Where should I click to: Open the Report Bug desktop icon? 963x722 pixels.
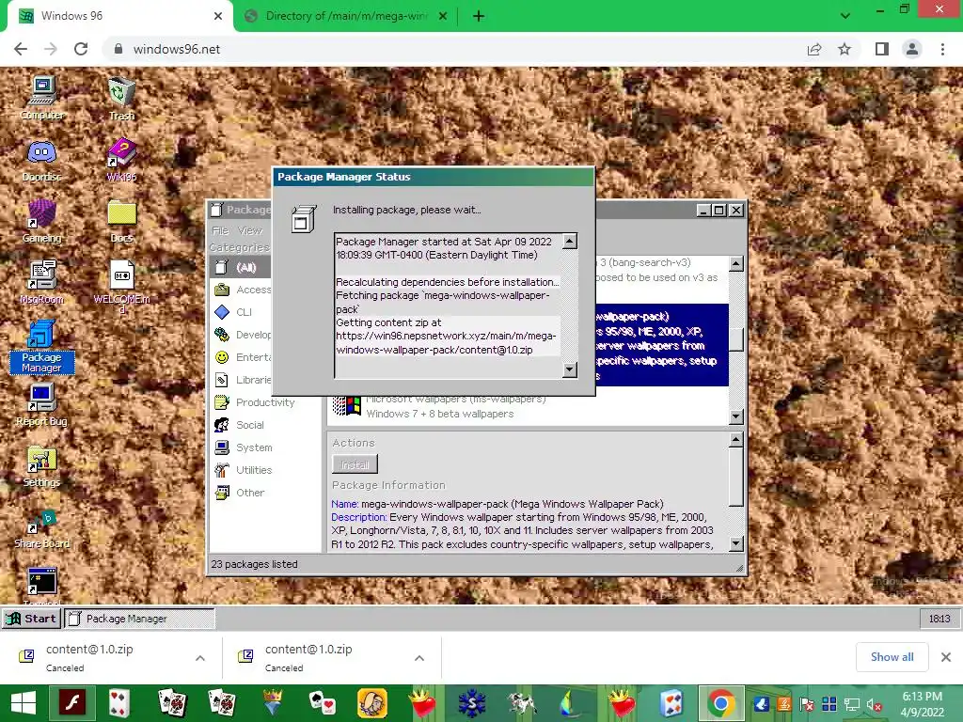tap(41, 404)
